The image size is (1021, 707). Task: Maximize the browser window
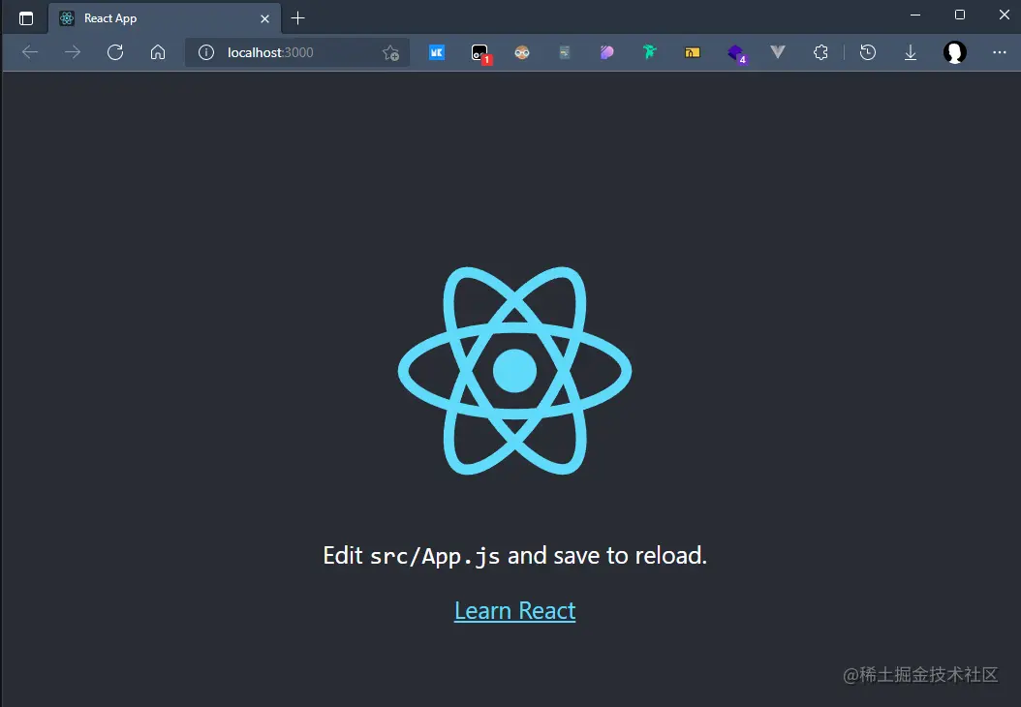coord(960,15)
